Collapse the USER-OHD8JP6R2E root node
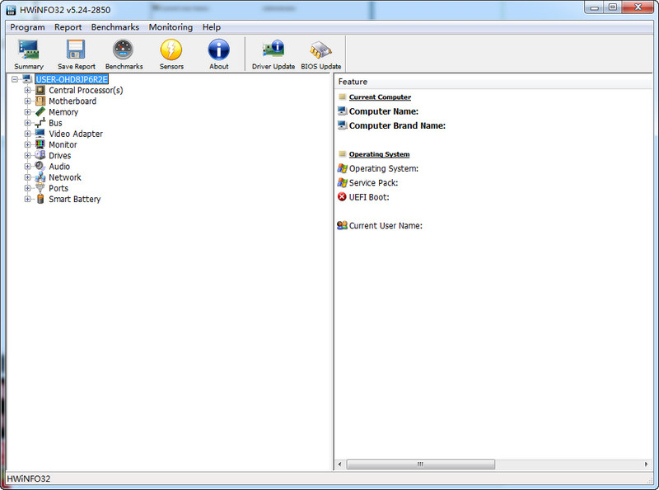Screen dimensions: 659x490 tap(15, 80)
